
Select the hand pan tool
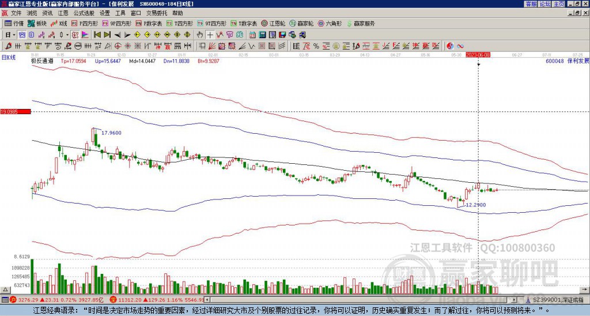click(200, 35)
